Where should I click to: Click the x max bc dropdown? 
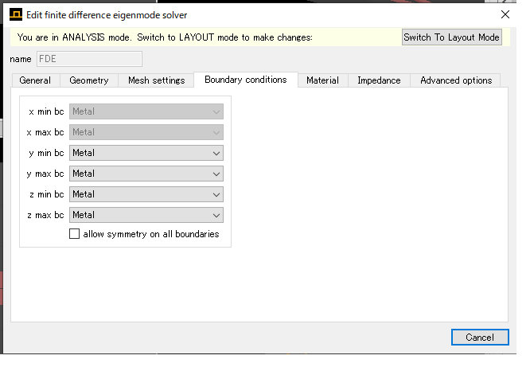tap(146, 132)
